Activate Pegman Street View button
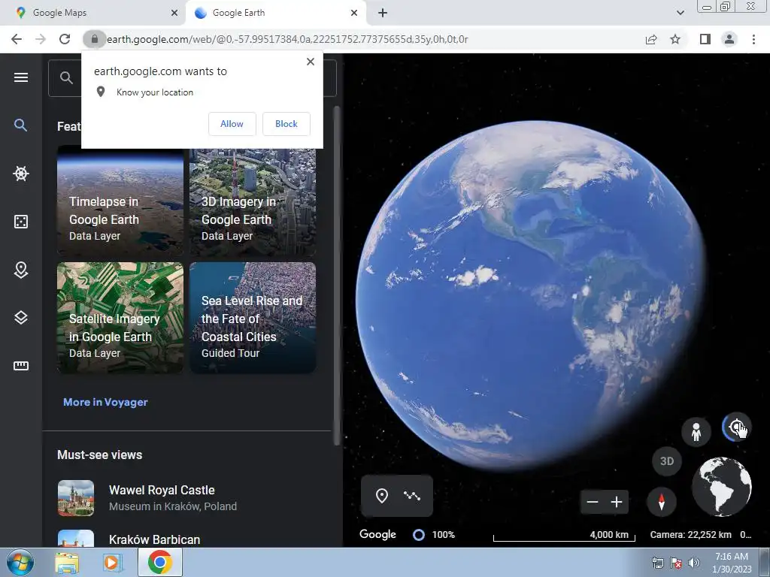Viewport: 770px width, 577px height. tap(696, 432)
